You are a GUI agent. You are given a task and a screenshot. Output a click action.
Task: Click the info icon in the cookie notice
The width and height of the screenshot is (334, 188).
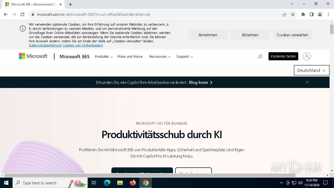(x=23, y=28)
